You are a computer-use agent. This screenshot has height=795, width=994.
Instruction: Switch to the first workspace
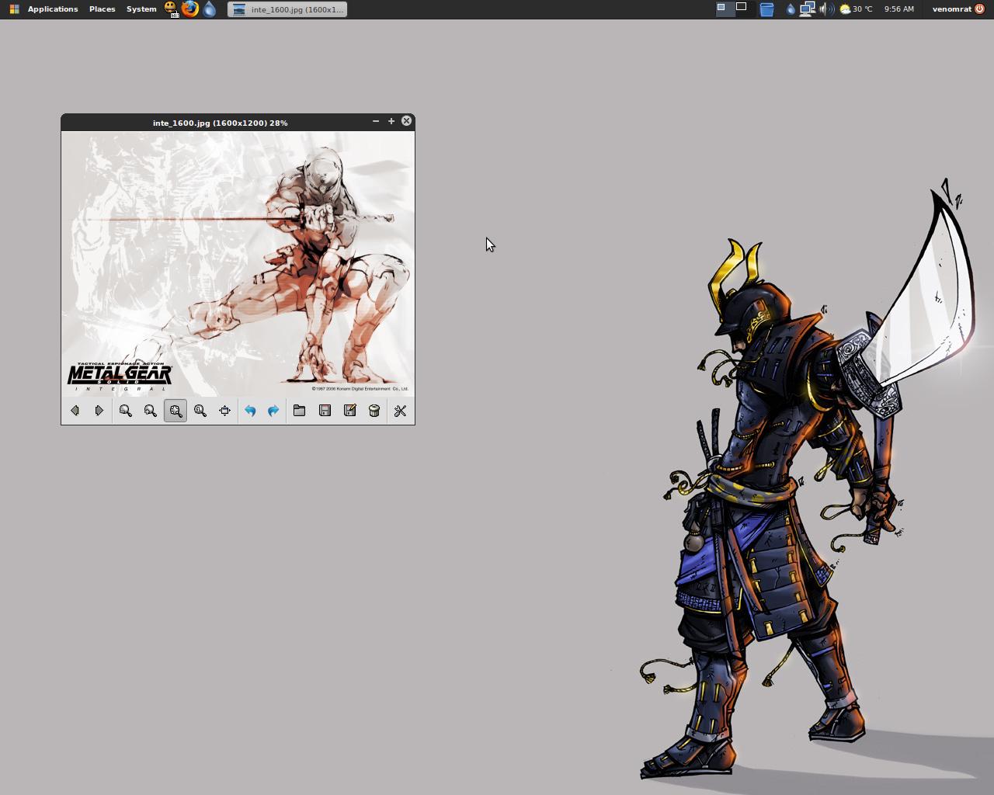point(725,9)
